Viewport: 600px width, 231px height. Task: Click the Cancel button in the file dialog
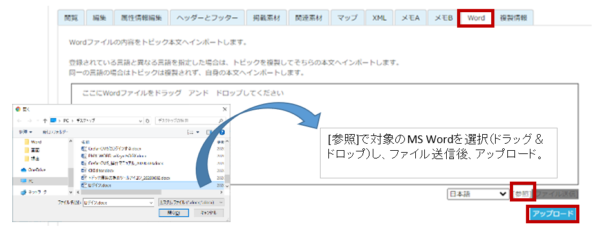pos(209,213)
